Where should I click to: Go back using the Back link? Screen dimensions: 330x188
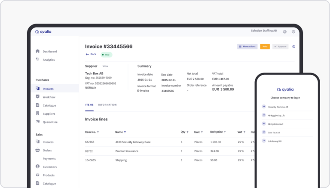coord(91,54)
